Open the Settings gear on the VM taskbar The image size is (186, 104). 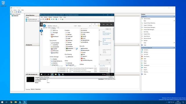click(x=63, y=75)
